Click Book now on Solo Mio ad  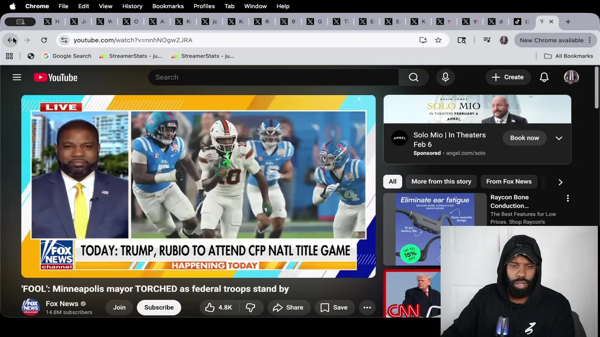pos(525,138)
